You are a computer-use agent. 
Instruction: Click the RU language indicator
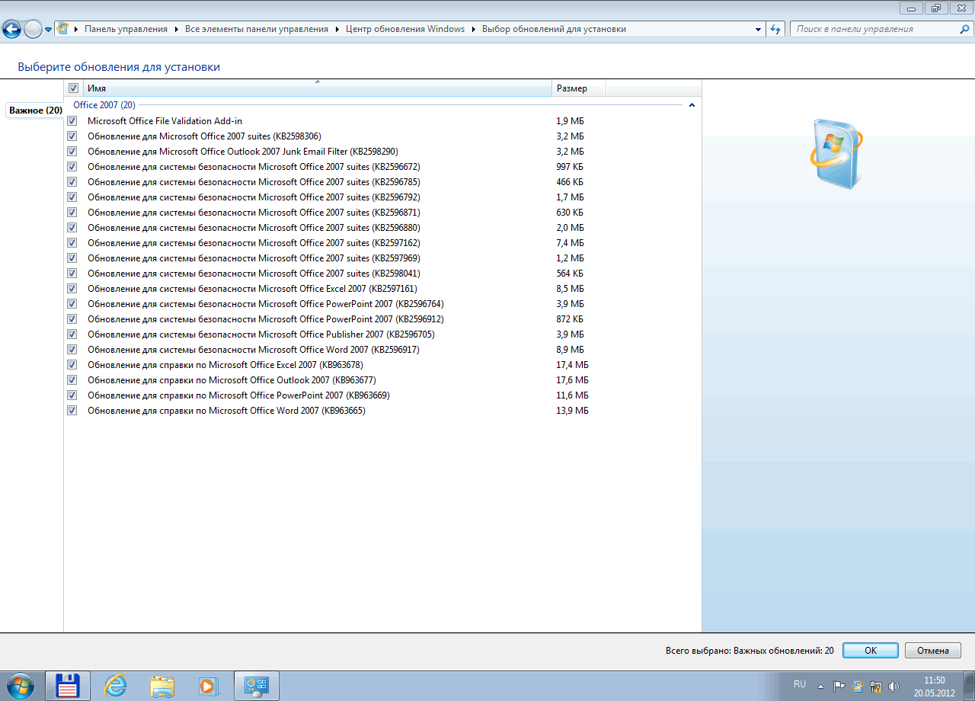pos(800,684)
